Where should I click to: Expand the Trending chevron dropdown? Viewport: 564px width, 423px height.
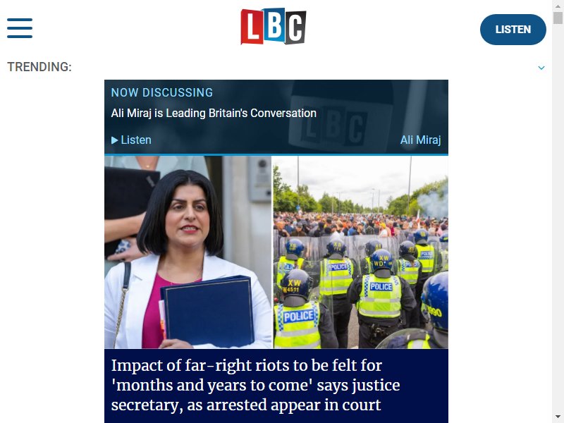tap(541, 68)
